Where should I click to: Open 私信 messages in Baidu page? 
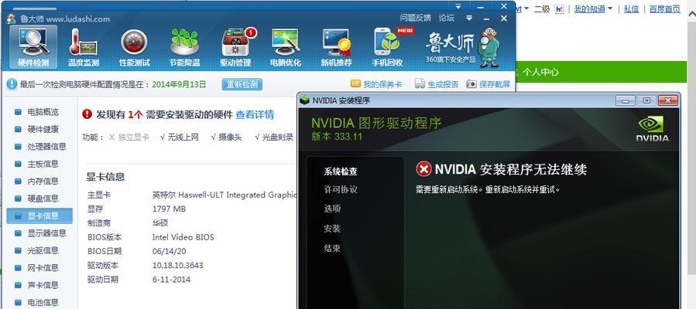tap(631, 8)
